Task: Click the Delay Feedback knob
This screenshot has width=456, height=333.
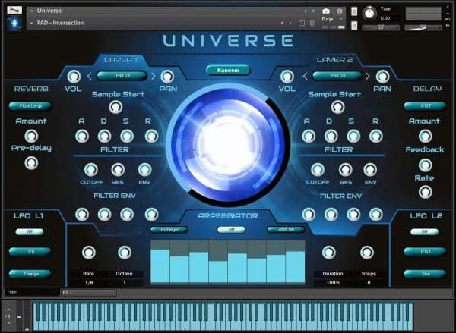Action: coord(425,165)
